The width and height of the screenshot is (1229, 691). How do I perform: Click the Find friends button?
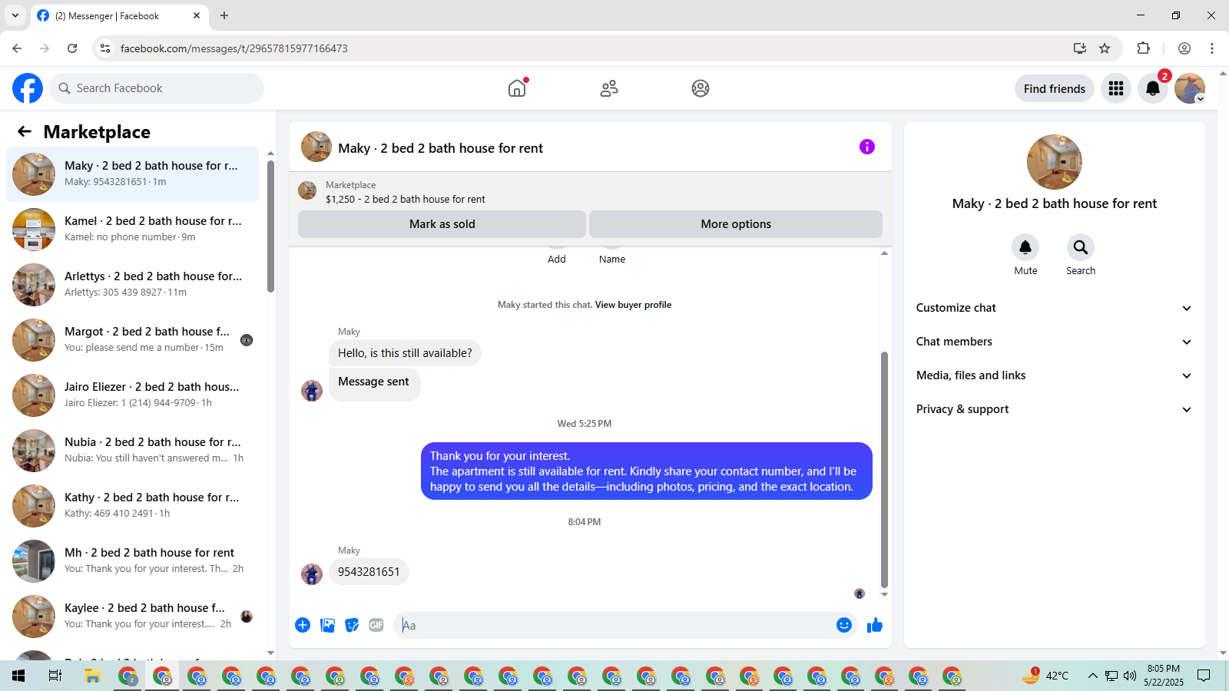point(1055,88)
